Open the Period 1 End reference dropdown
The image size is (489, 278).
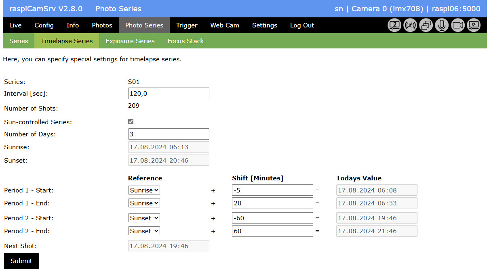(144, 203)
